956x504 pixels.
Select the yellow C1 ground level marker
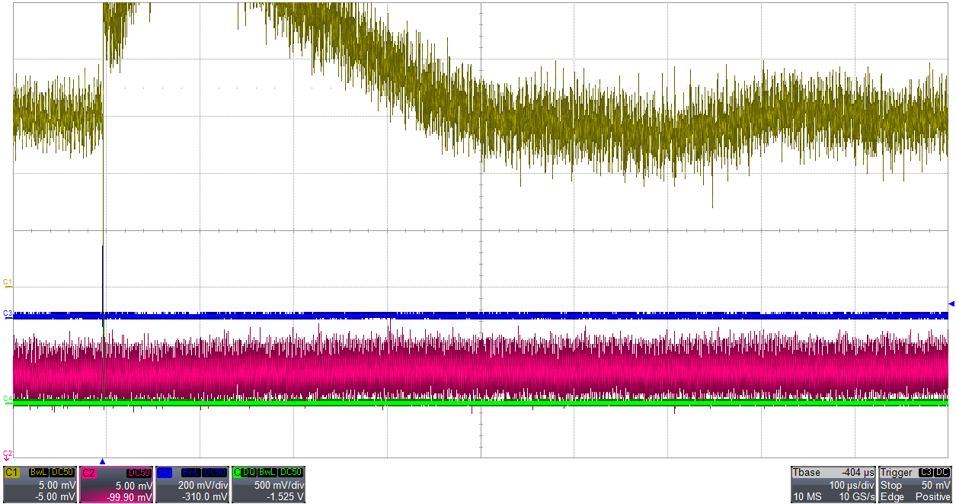tap(7, 284)
